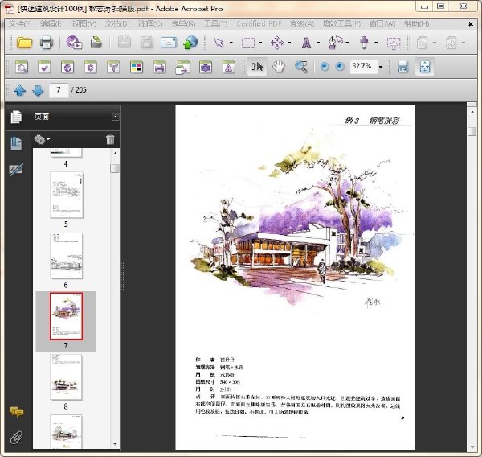
Task: Open the 注释(C) menu
Action: [150, 23]
